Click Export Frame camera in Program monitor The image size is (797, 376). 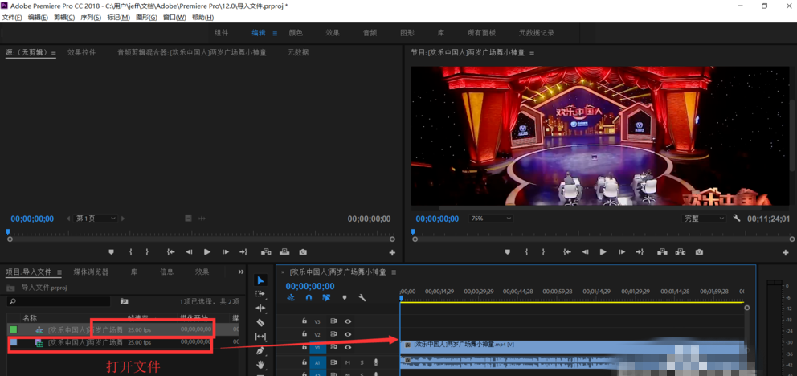tap(699, 252)
